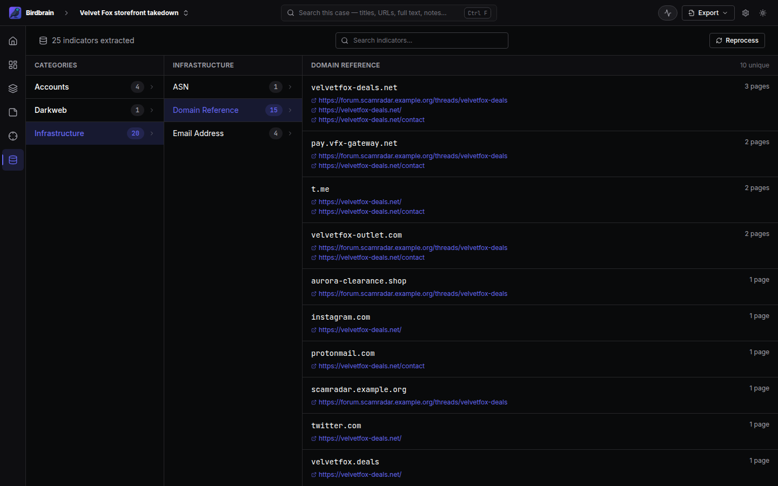
Task: Open the indicators database icon in sidebar
Action: (x=13, y=160)
